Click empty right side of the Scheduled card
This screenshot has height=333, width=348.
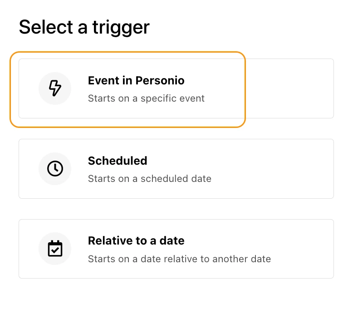[x=273, y=169]
